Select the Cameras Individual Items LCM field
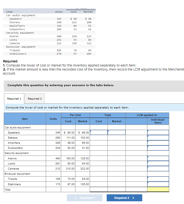 (x=158, y=169)
